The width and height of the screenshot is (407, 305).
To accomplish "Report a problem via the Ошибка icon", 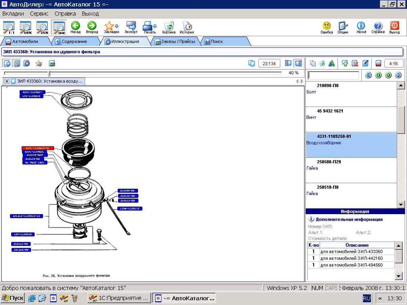I will click(327, 27).
